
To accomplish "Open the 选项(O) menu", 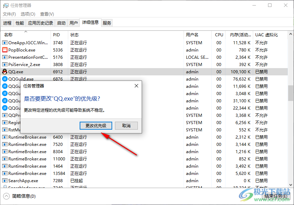I will tap(28, 14).
